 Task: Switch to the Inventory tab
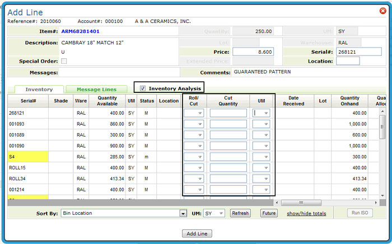(39, 90)
